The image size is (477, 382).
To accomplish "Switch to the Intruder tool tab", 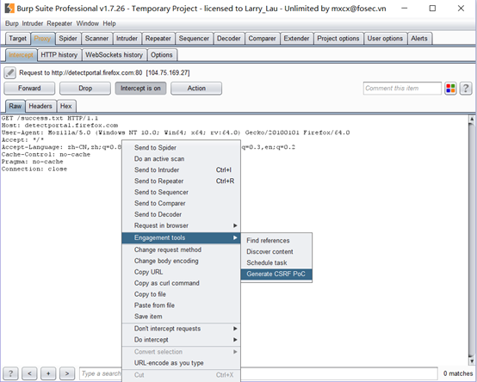I will 127,39.
